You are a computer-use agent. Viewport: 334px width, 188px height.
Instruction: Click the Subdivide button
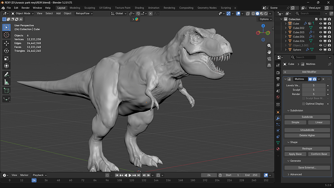point(307,117)
